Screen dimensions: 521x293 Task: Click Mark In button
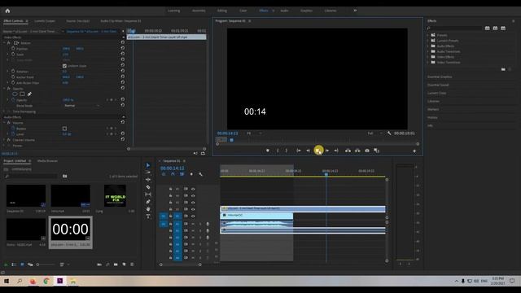tap(278, 151)
